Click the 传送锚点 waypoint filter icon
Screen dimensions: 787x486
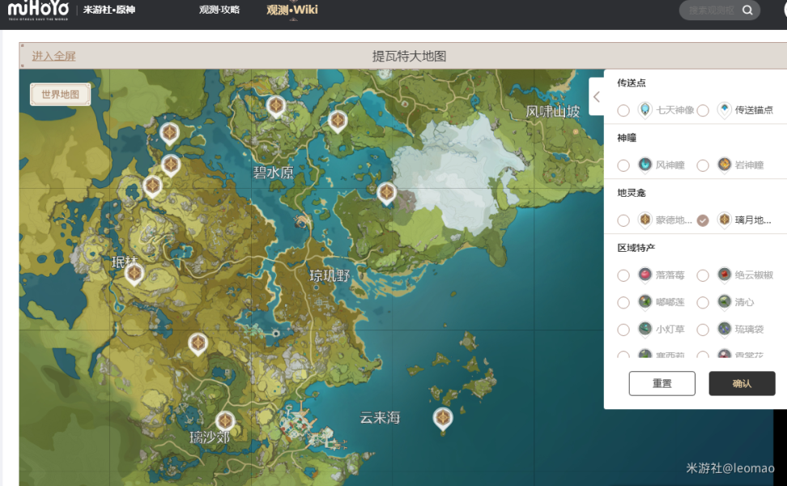pos(725,109)
